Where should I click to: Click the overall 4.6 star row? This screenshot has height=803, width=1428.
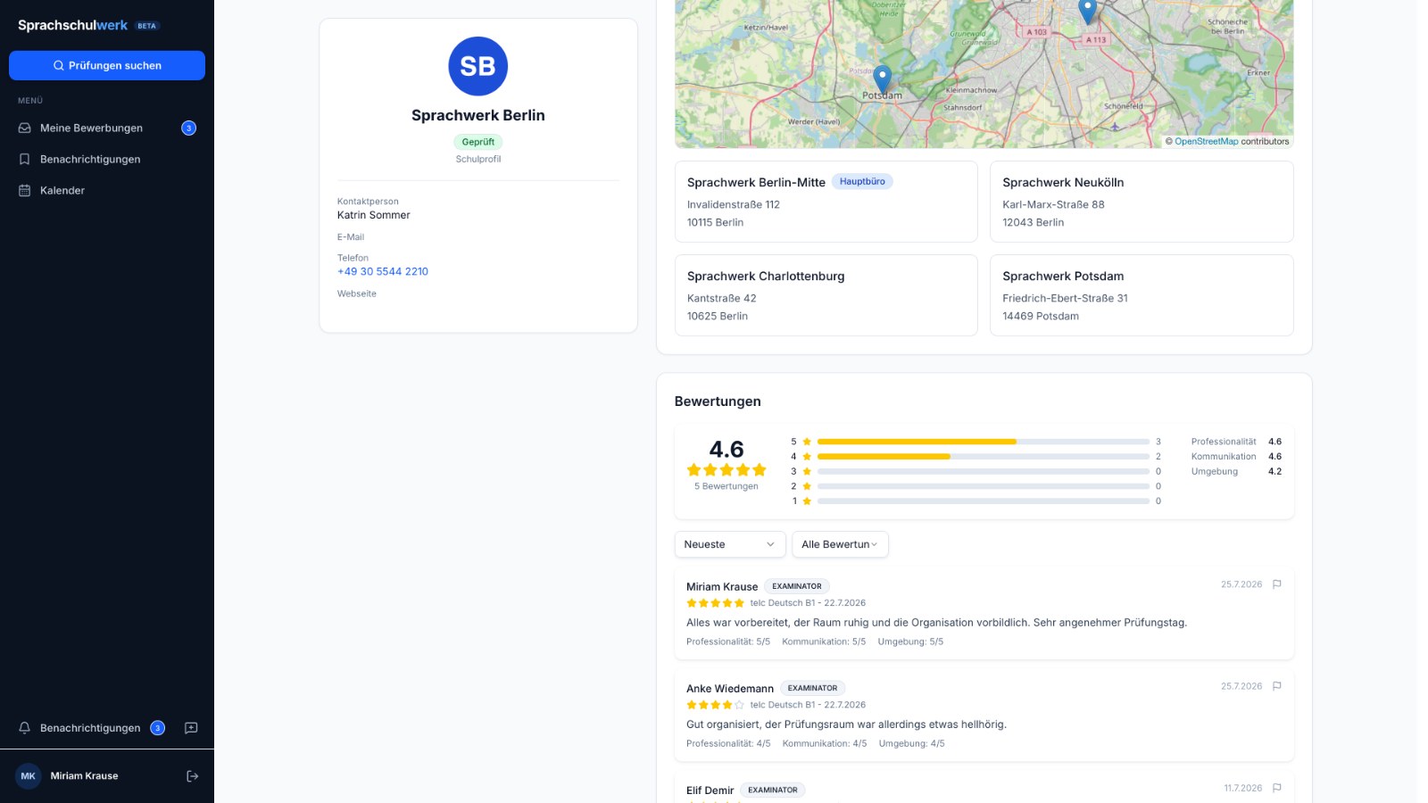726,470
